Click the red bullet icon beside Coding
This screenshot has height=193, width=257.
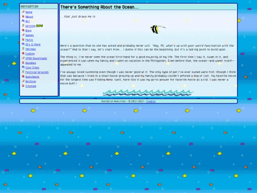click(23, 53)
